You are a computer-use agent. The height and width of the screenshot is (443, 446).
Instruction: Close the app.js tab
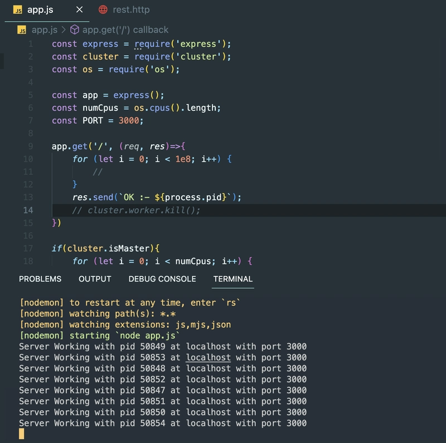(x=79, y=9)
